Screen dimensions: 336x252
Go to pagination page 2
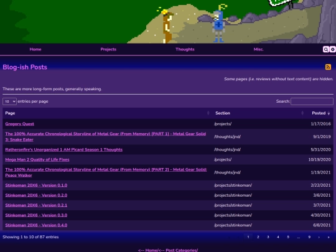pyautogui.click(x=258, y=237)
